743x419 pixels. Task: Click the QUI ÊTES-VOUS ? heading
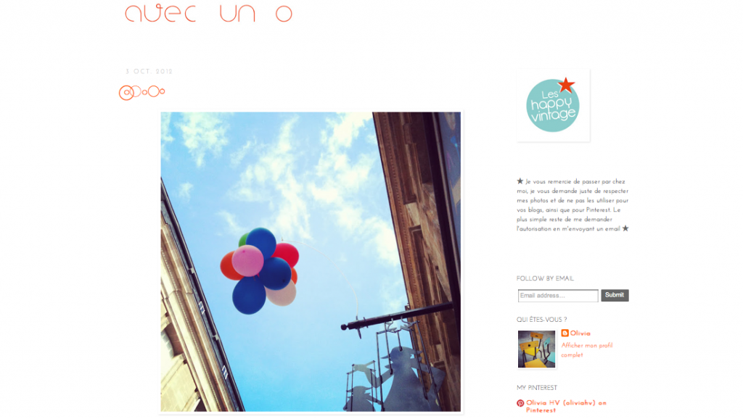coord(541,320)
